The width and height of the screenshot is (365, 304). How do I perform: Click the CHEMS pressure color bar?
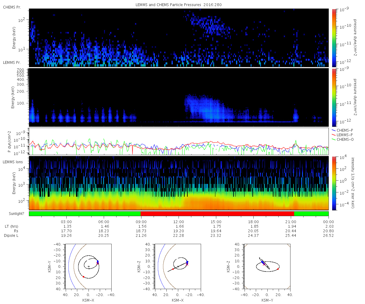point(334,38)
